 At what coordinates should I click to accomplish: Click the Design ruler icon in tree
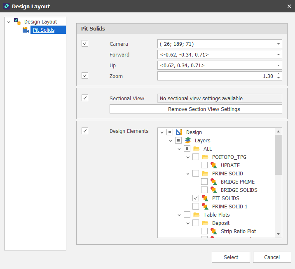click(x=179, y=132)
